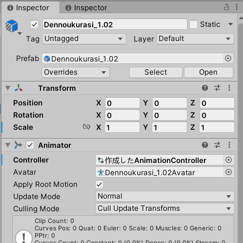
Task: Click Prefab object picker circle icon
Action: tap(228, 59)
